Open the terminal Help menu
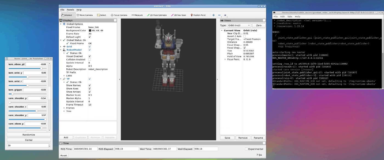Viewport: 384px width, 160px height. click(x=297, y=17)
